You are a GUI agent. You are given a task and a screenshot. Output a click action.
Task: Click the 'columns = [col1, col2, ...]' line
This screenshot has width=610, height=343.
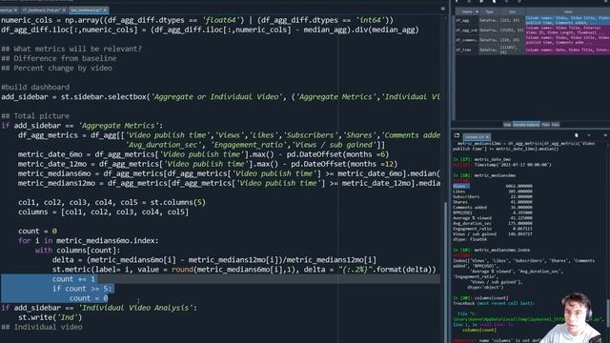[x=103, y=212]
